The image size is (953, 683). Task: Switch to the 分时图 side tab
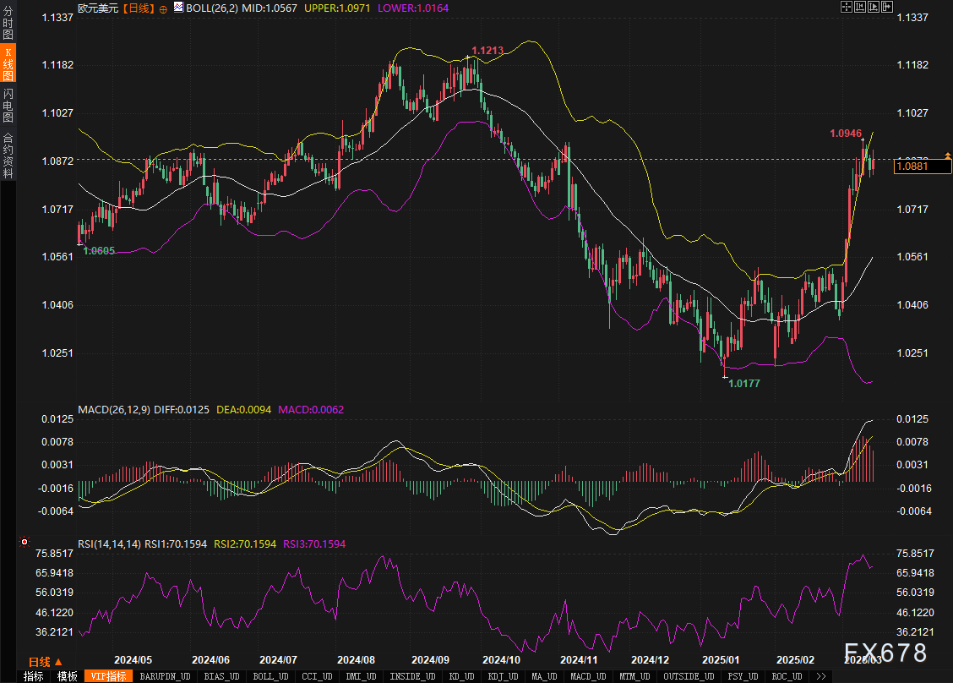(8, 23)
